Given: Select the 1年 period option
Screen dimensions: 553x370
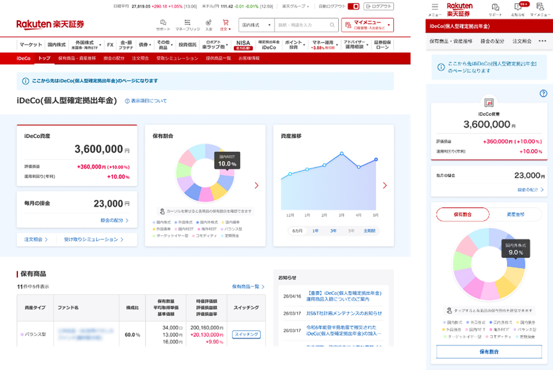Looking at the screenshot, I should coord(315,230).
